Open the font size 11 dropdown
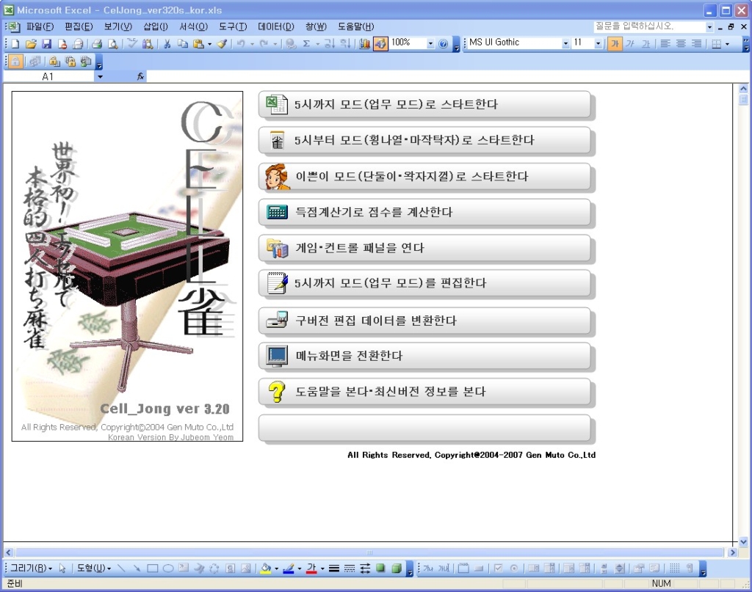 (x=598, y=43)
